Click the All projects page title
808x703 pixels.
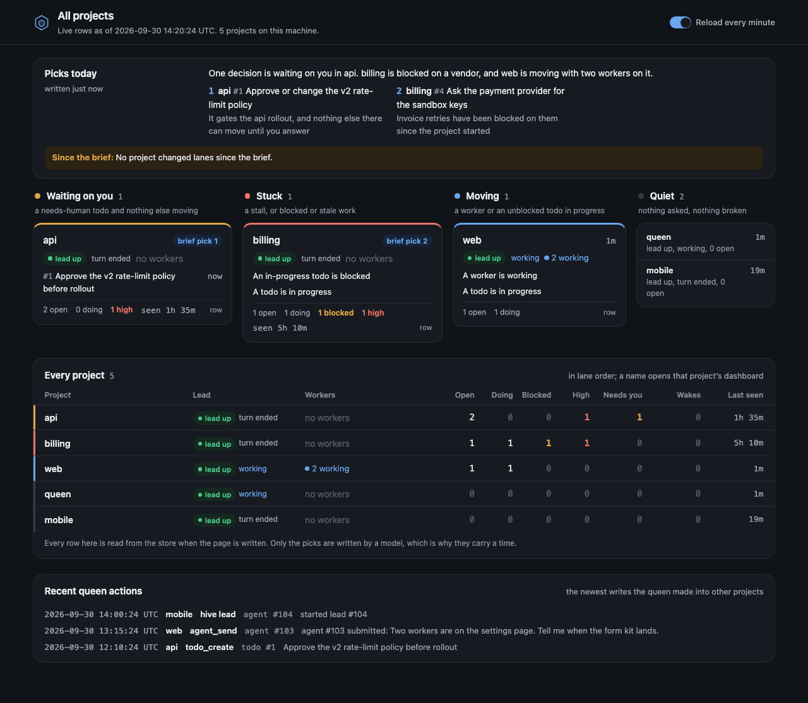(x=86, y=16)
